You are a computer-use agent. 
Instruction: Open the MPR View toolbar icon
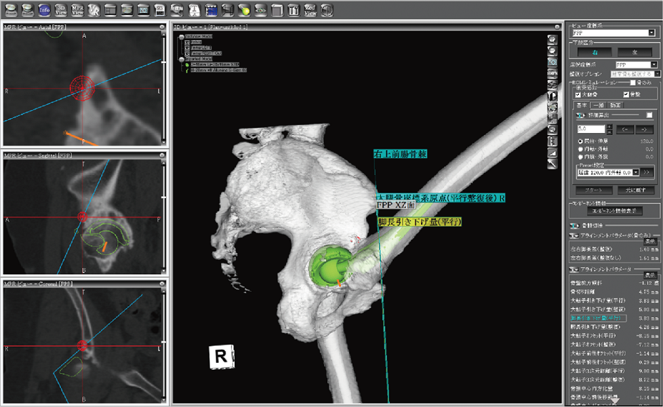77,9
